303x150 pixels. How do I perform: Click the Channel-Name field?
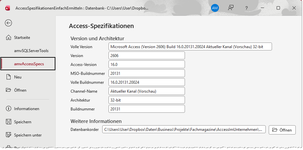pos(147,91)
